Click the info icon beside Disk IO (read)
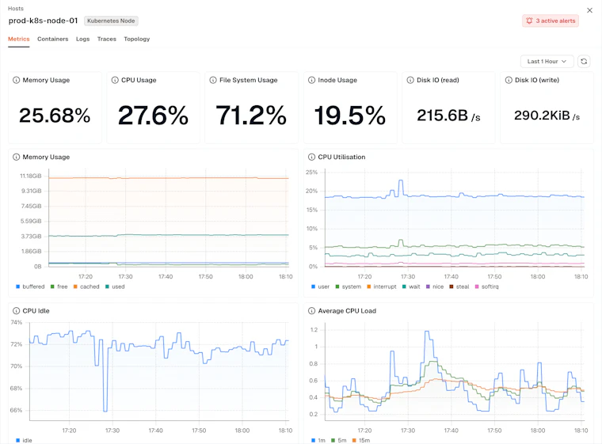The image size is (602, 444). click(x=410, y=80)
